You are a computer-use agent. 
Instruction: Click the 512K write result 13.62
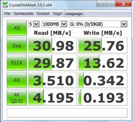click(103, 63)
